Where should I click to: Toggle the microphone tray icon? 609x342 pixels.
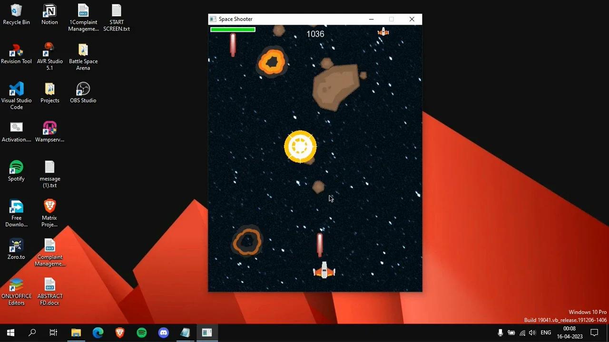[x=500, y=332]
